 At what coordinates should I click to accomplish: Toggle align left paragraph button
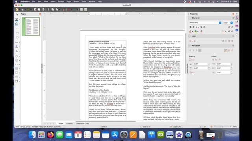tap(191, 51)
